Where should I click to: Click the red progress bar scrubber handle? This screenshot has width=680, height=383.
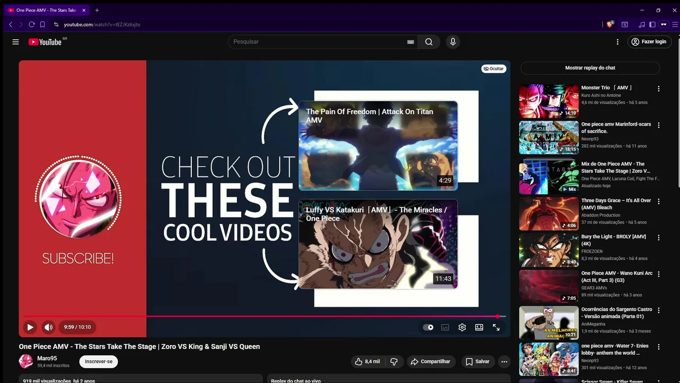tap(498, 316)
